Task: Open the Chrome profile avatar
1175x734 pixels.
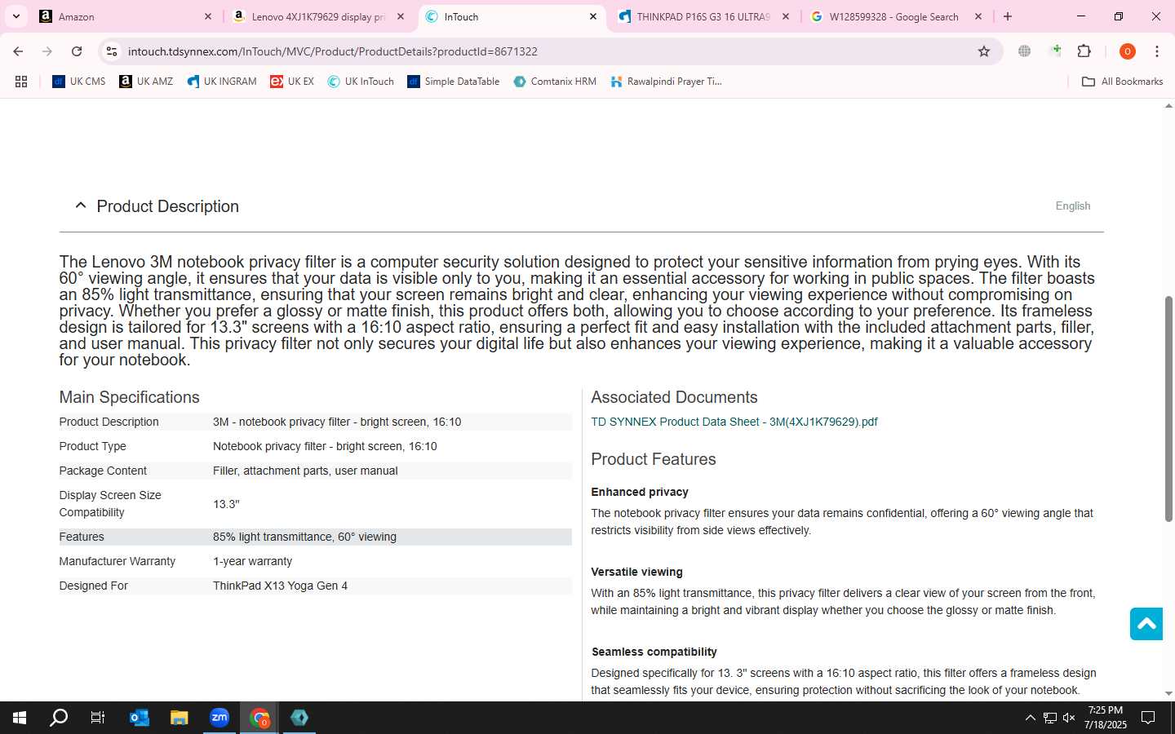Action: click(1128, 51)
